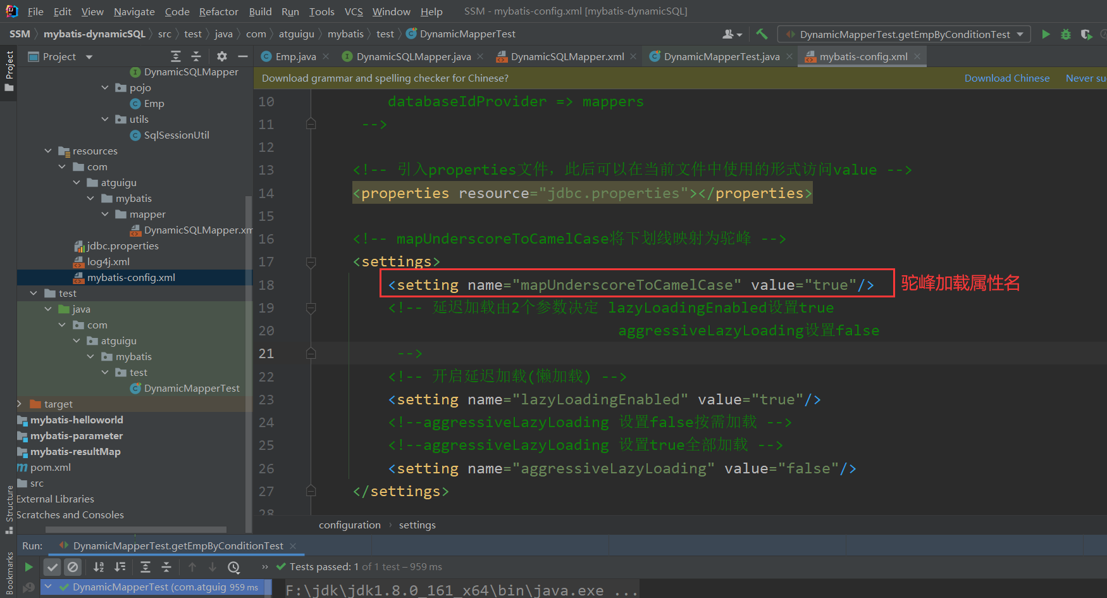Click IntelliJ IDEA logo icon
Viewport: 1107px width, 598px height.
11,11
